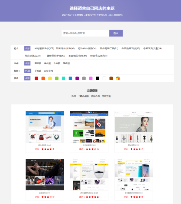
Task: Click the 全部模版 section heading
Action: pyautogui.click(x=92, y=91)
